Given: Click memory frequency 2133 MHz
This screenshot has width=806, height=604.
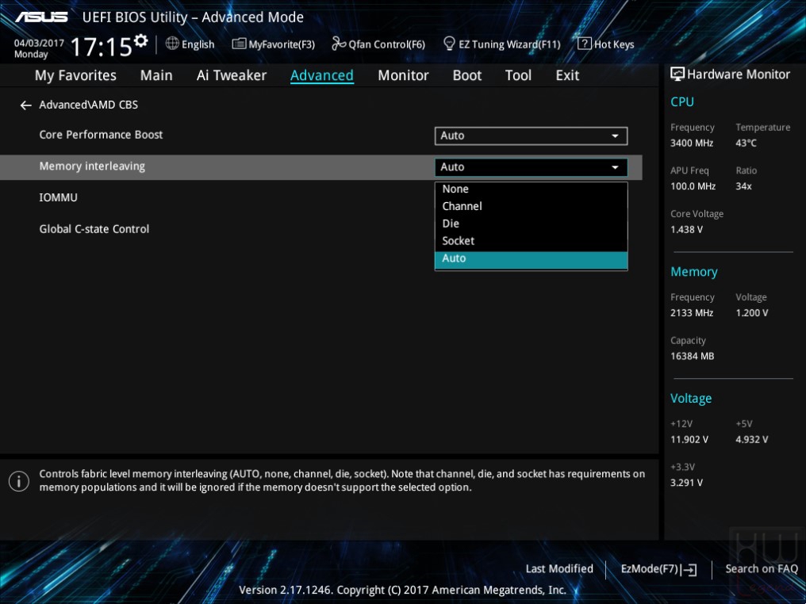Looking at the screenshot, I should coord(692,313).
